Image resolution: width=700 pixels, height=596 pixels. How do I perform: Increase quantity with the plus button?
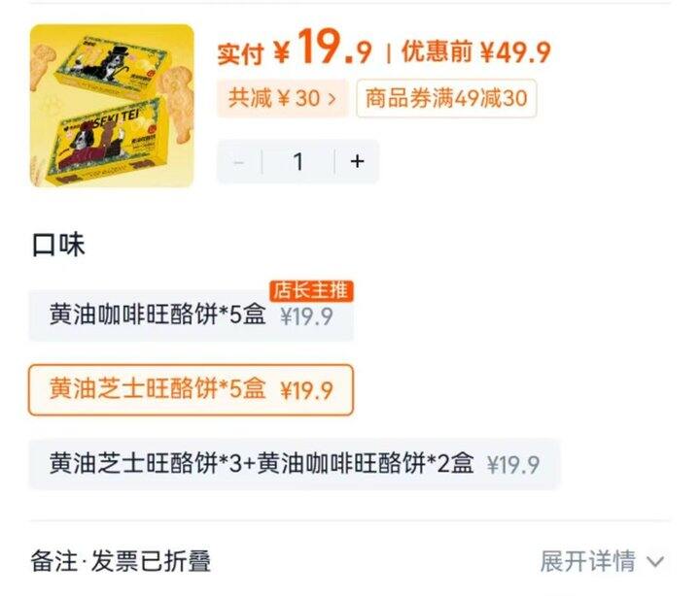[357, 161]
